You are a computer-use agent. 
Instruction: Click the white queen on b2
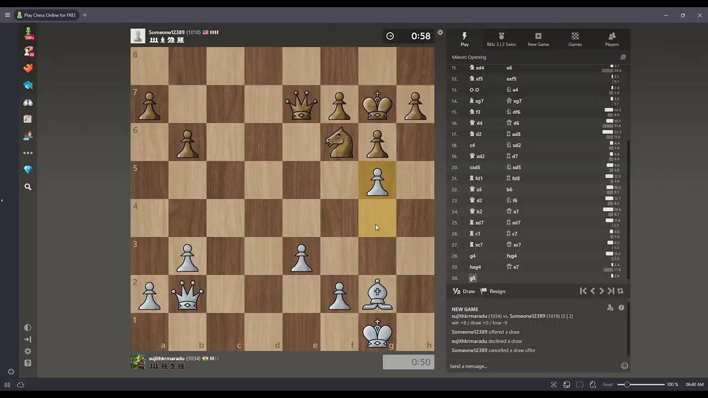188,294
